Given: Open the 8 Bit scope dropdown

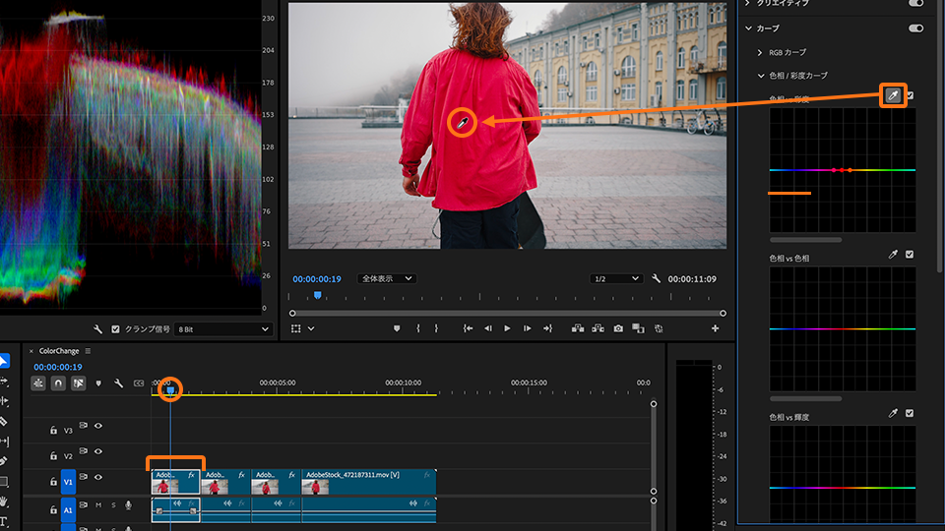Looking at the screenshot, I should coord(221,329).
